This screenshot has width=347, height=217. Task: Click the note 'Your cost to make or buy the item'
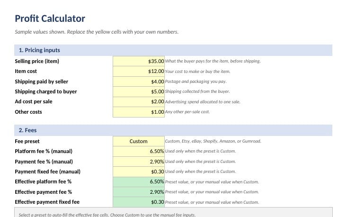[x=197, y=72]
